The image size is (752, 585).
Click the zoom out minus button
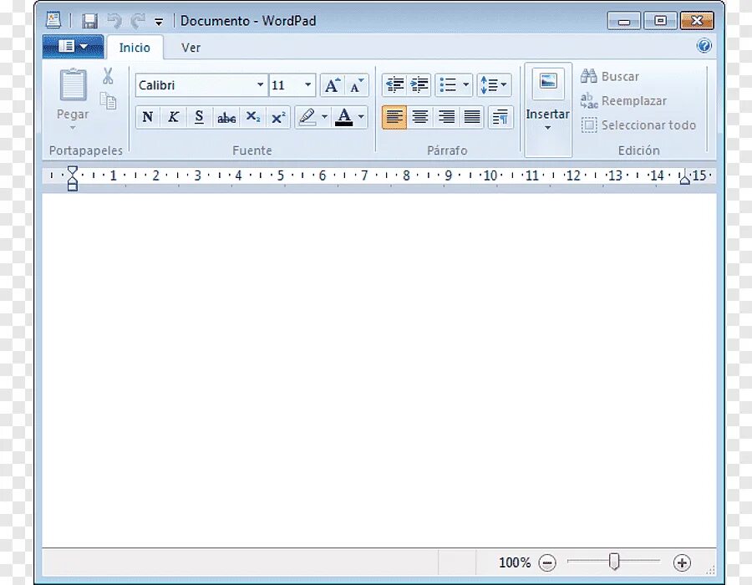click(x=547, y=562)
